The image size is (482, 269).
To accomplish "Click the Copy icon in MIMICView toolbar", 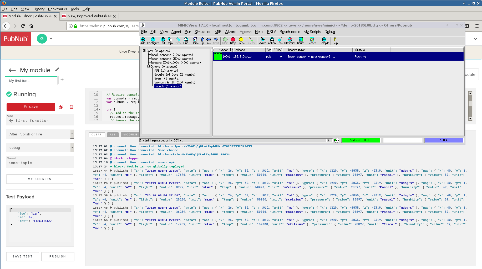I will [170, 41].
